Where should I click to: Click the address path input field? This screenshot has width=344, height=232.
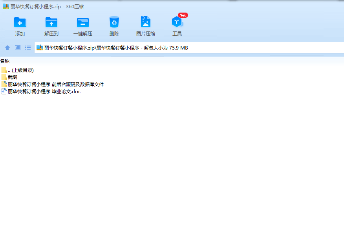(189, 48)
